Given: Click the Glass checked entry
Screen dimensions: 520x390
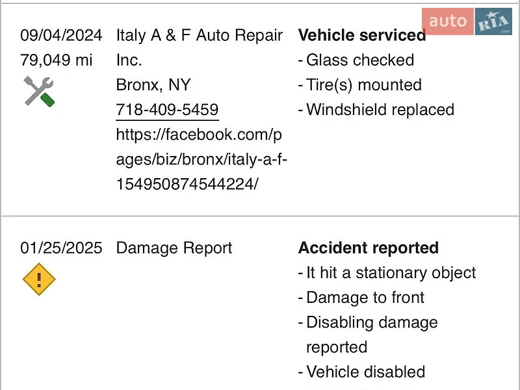Looking at the screenshot, I should [x=356, y=60].
